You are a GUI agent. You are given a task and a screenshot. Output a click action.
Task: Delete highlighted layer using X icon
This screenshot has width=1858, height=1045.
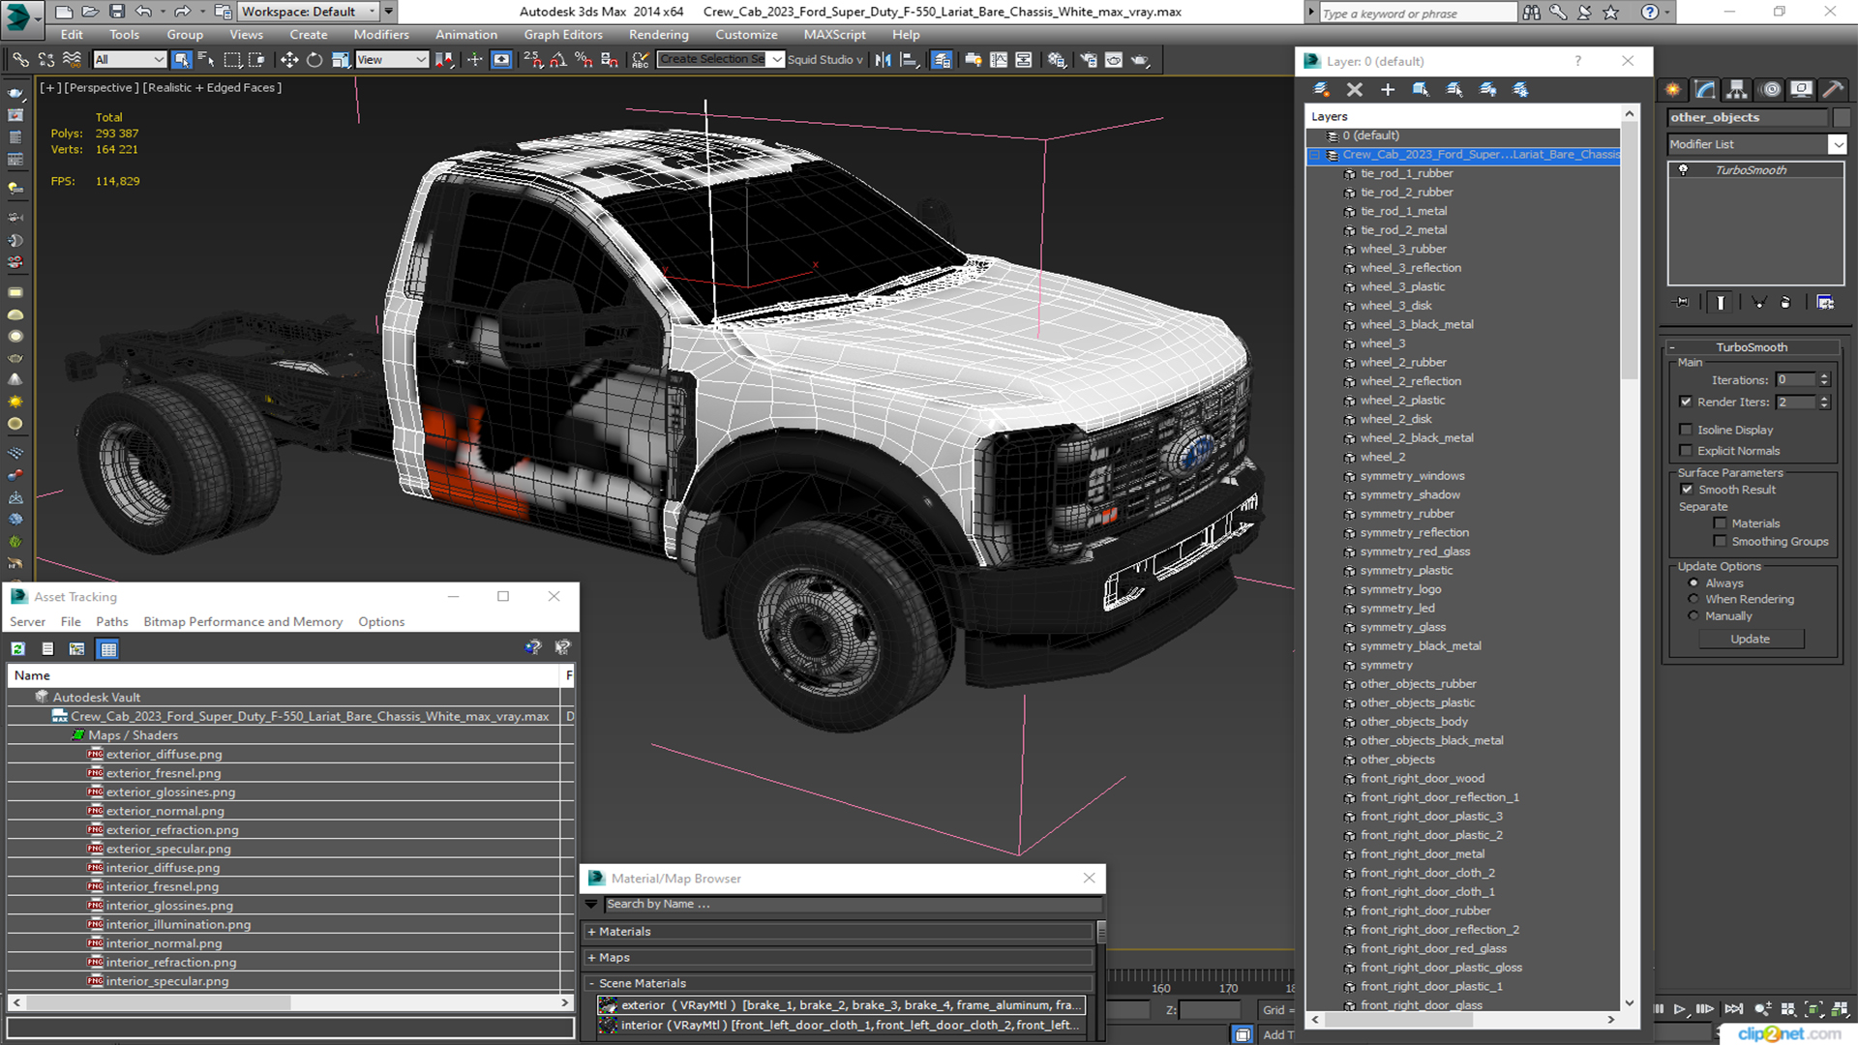click(x=1355, y=89)
